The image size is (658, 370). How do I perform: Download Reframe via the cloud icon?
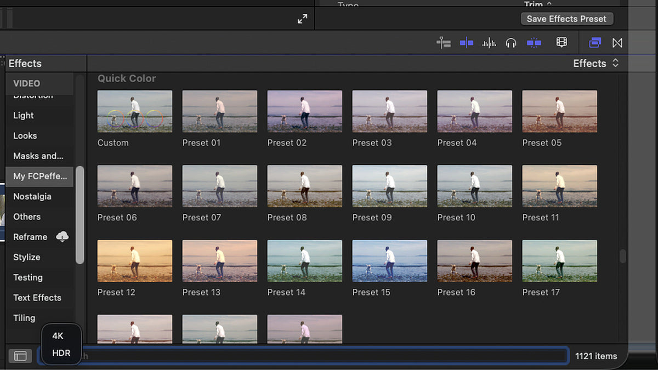(63, 237)
